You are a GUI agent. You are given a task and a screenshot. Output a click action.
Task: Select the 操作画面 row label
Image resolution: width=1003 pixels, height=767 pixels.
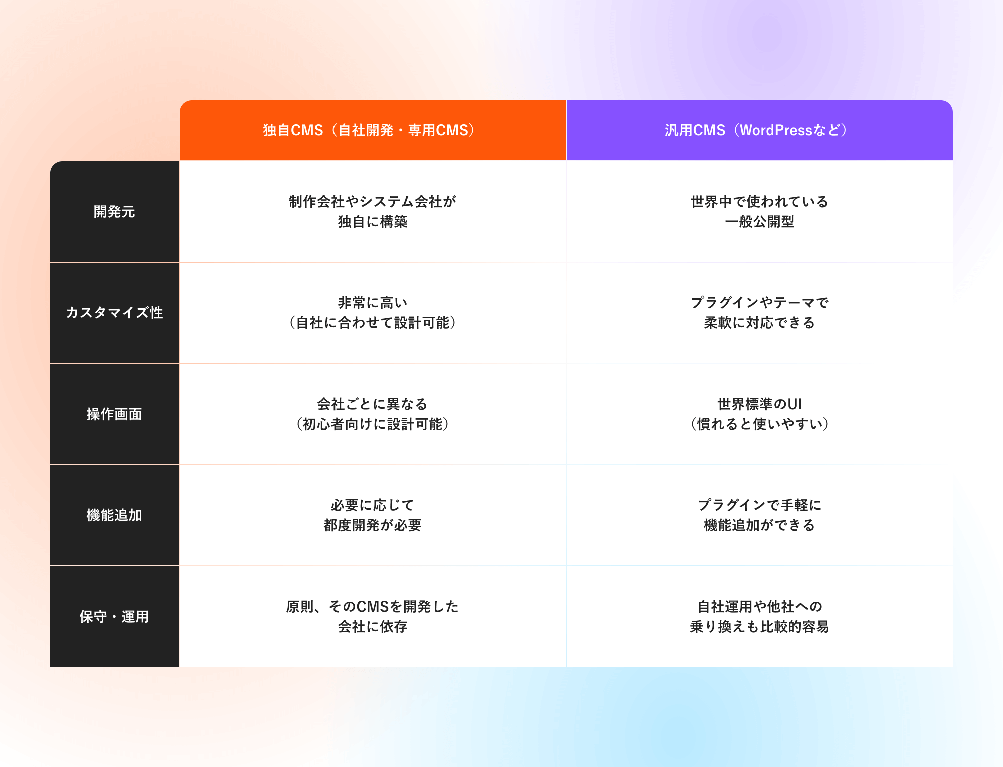click(114, 414)
